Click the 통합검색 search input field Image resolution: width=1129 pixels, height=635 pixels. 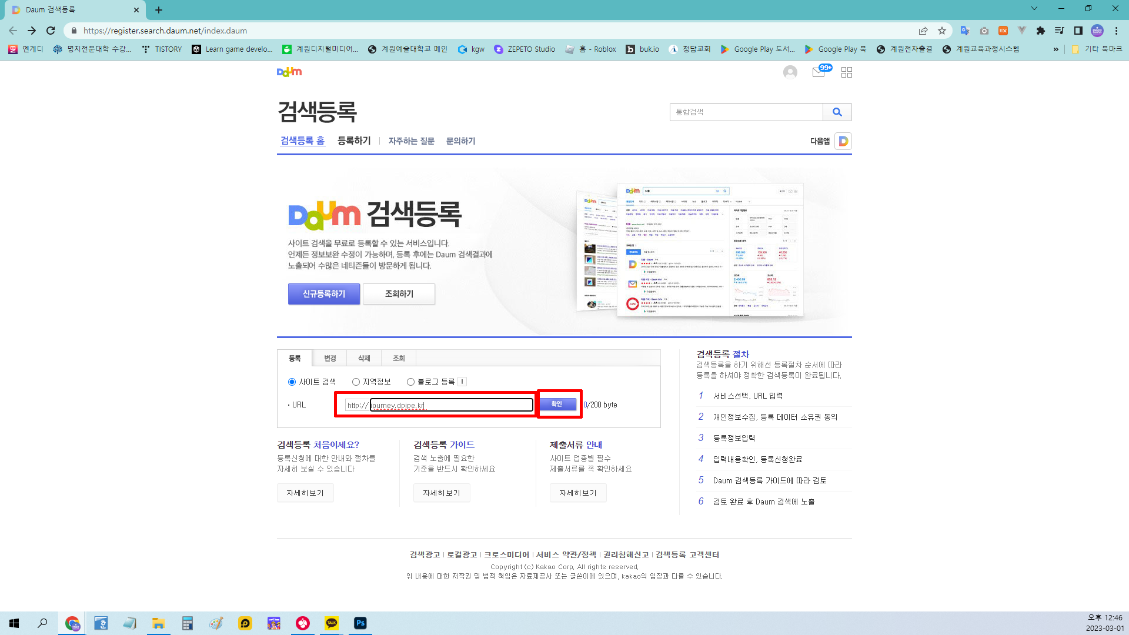pyautogui.click(x=746, y=112)
